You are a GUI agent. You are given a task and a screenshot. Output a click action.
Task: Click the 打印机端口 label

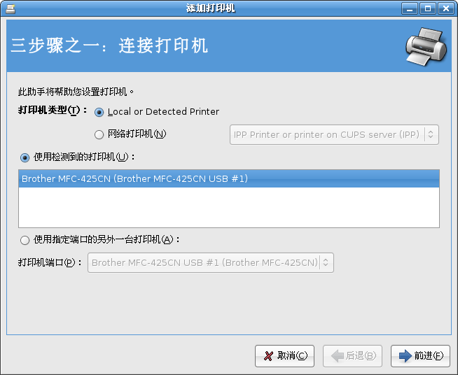coord(50,262)
